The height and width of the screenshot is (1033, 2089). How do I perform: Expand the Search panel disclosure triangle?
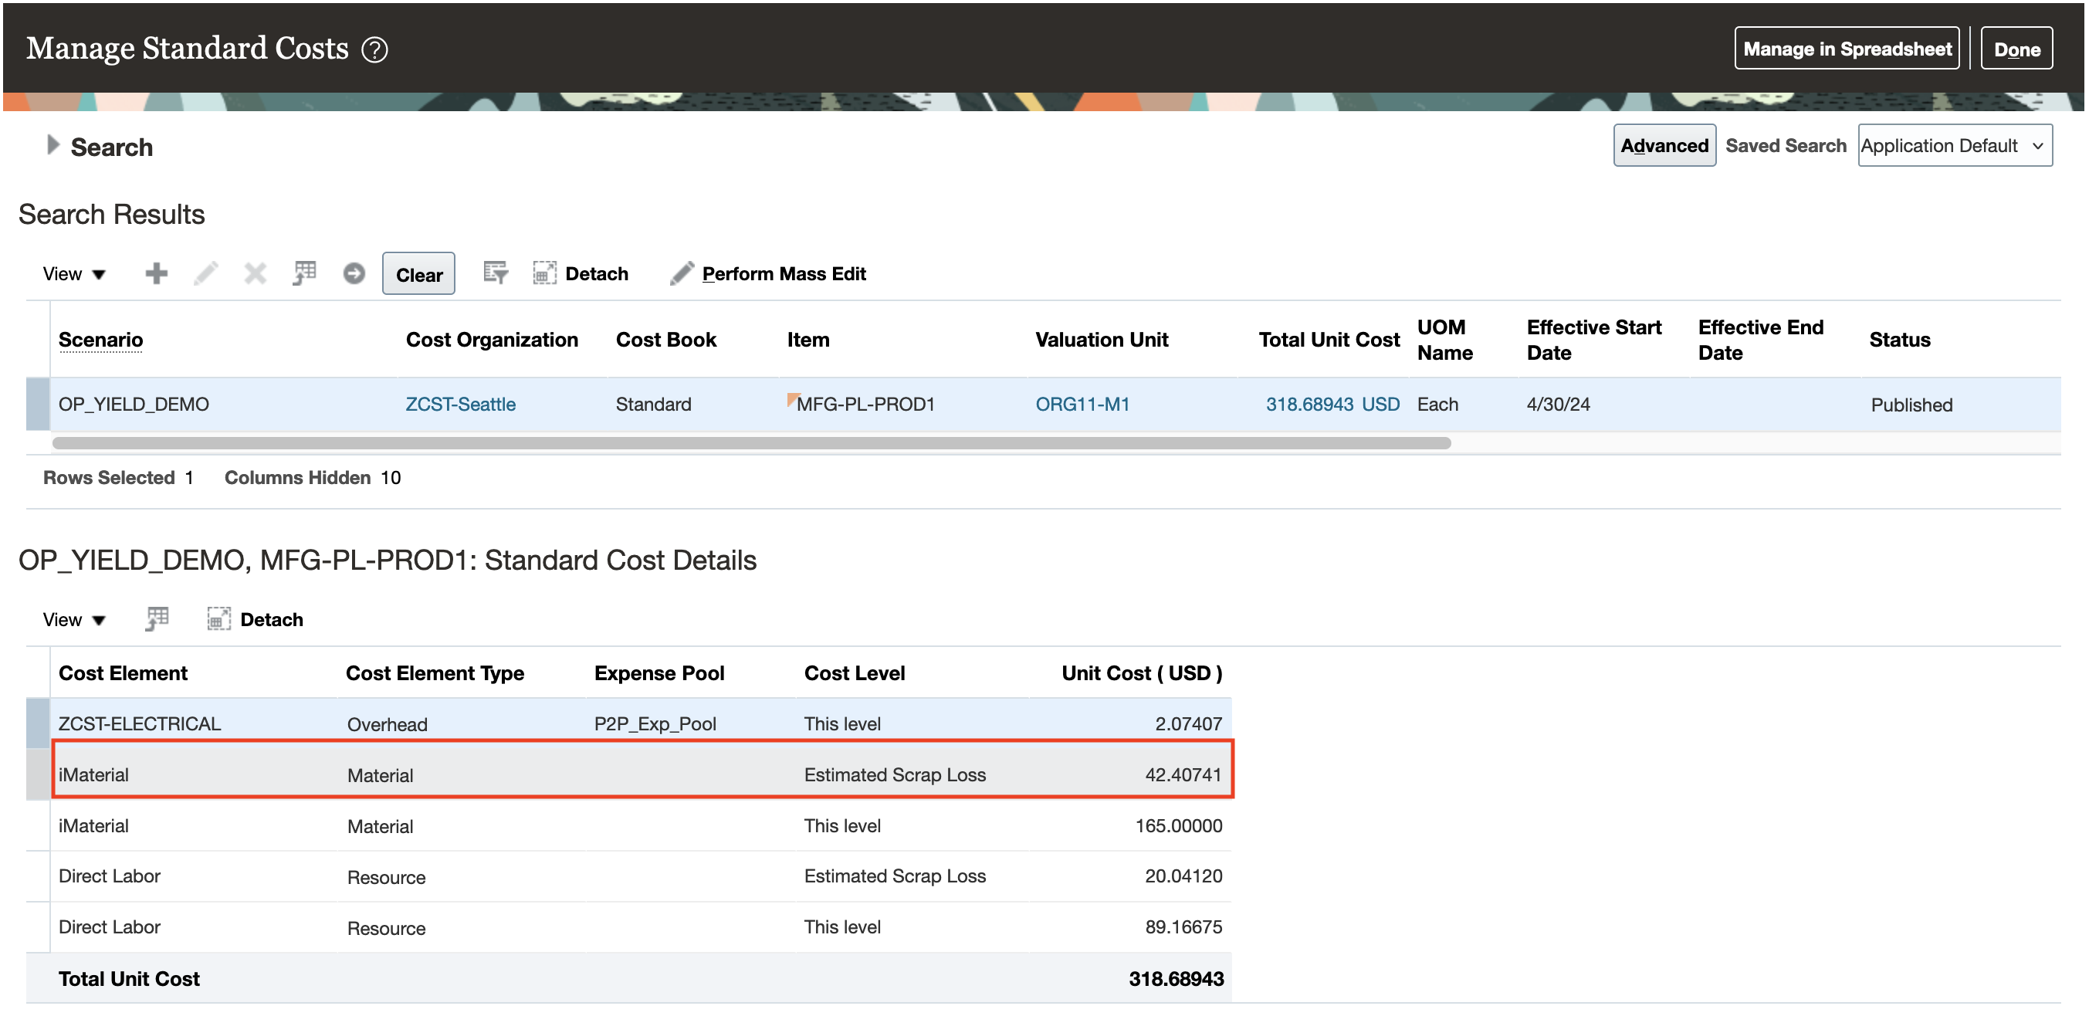(52, 146)
